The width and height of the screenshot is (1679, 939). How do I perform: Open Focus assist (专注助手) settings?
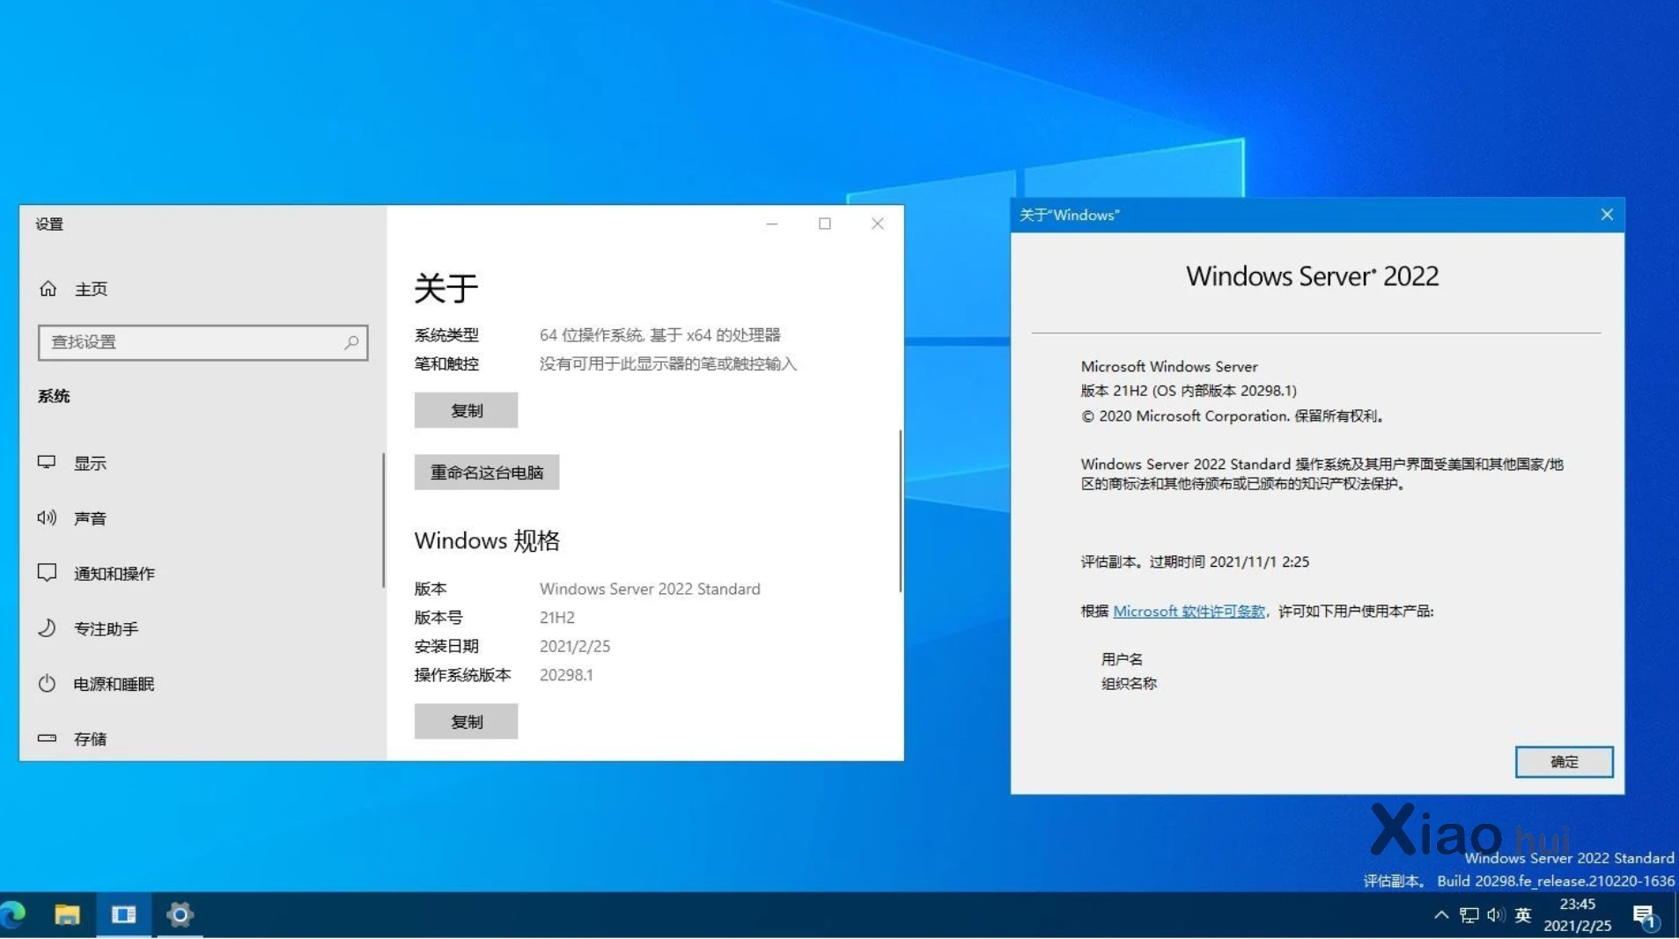pyautogui.click(x=106, y=628)
